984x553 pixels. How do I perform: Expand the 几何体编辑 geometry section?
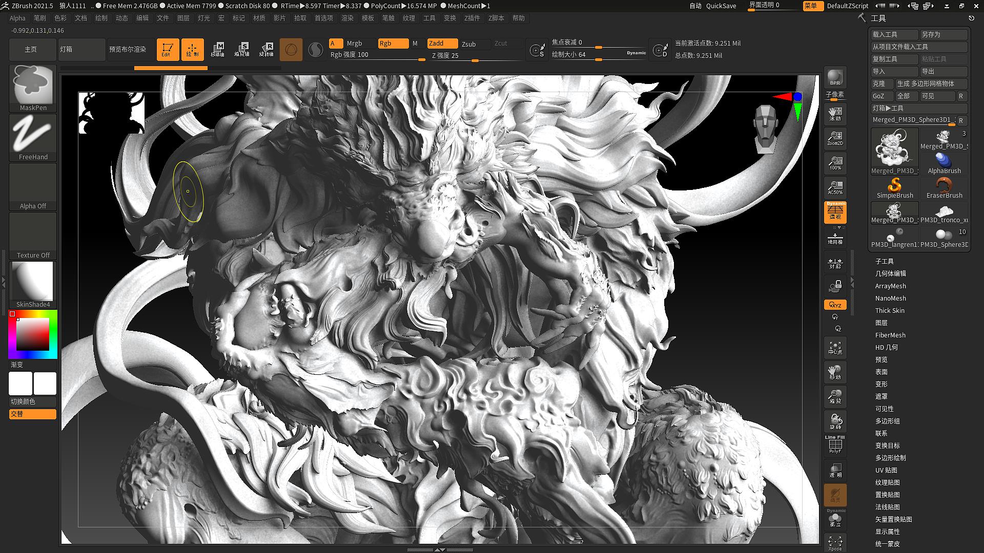(891, 273)
